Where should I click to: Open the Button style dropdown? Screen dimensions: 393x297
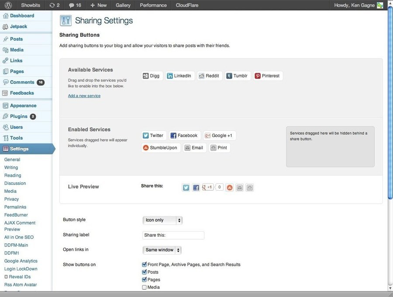click(x=162, y=220)
